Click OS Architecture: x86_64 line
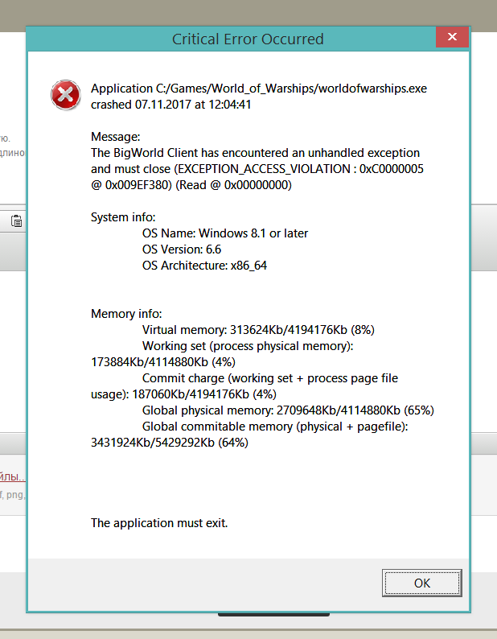This screenshot has height=639, width=497. pyautogui.click(x=204, y=266)
